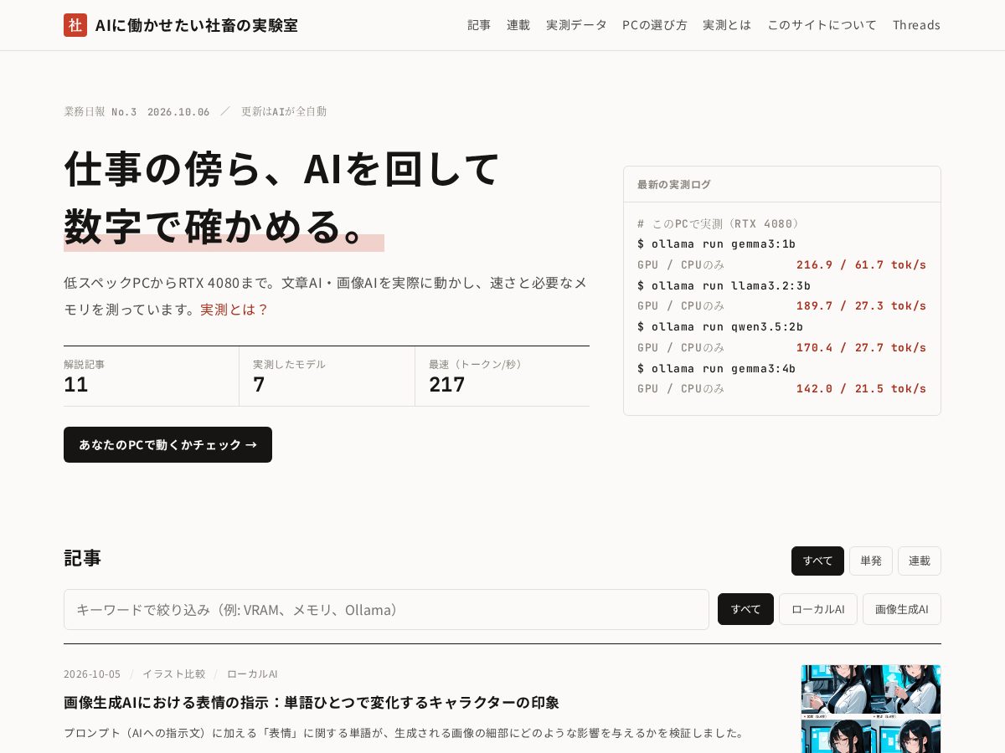Click the result 142.0 / 21.5 tok/s

861,388
